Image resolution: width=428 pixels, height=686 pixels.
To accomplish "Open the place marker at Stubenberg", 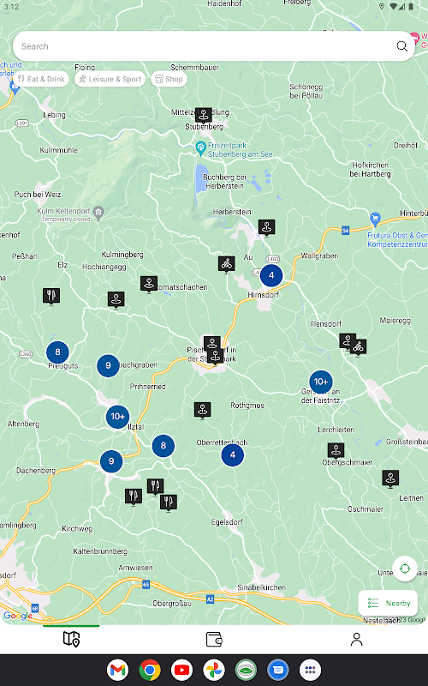I will 204,116.
